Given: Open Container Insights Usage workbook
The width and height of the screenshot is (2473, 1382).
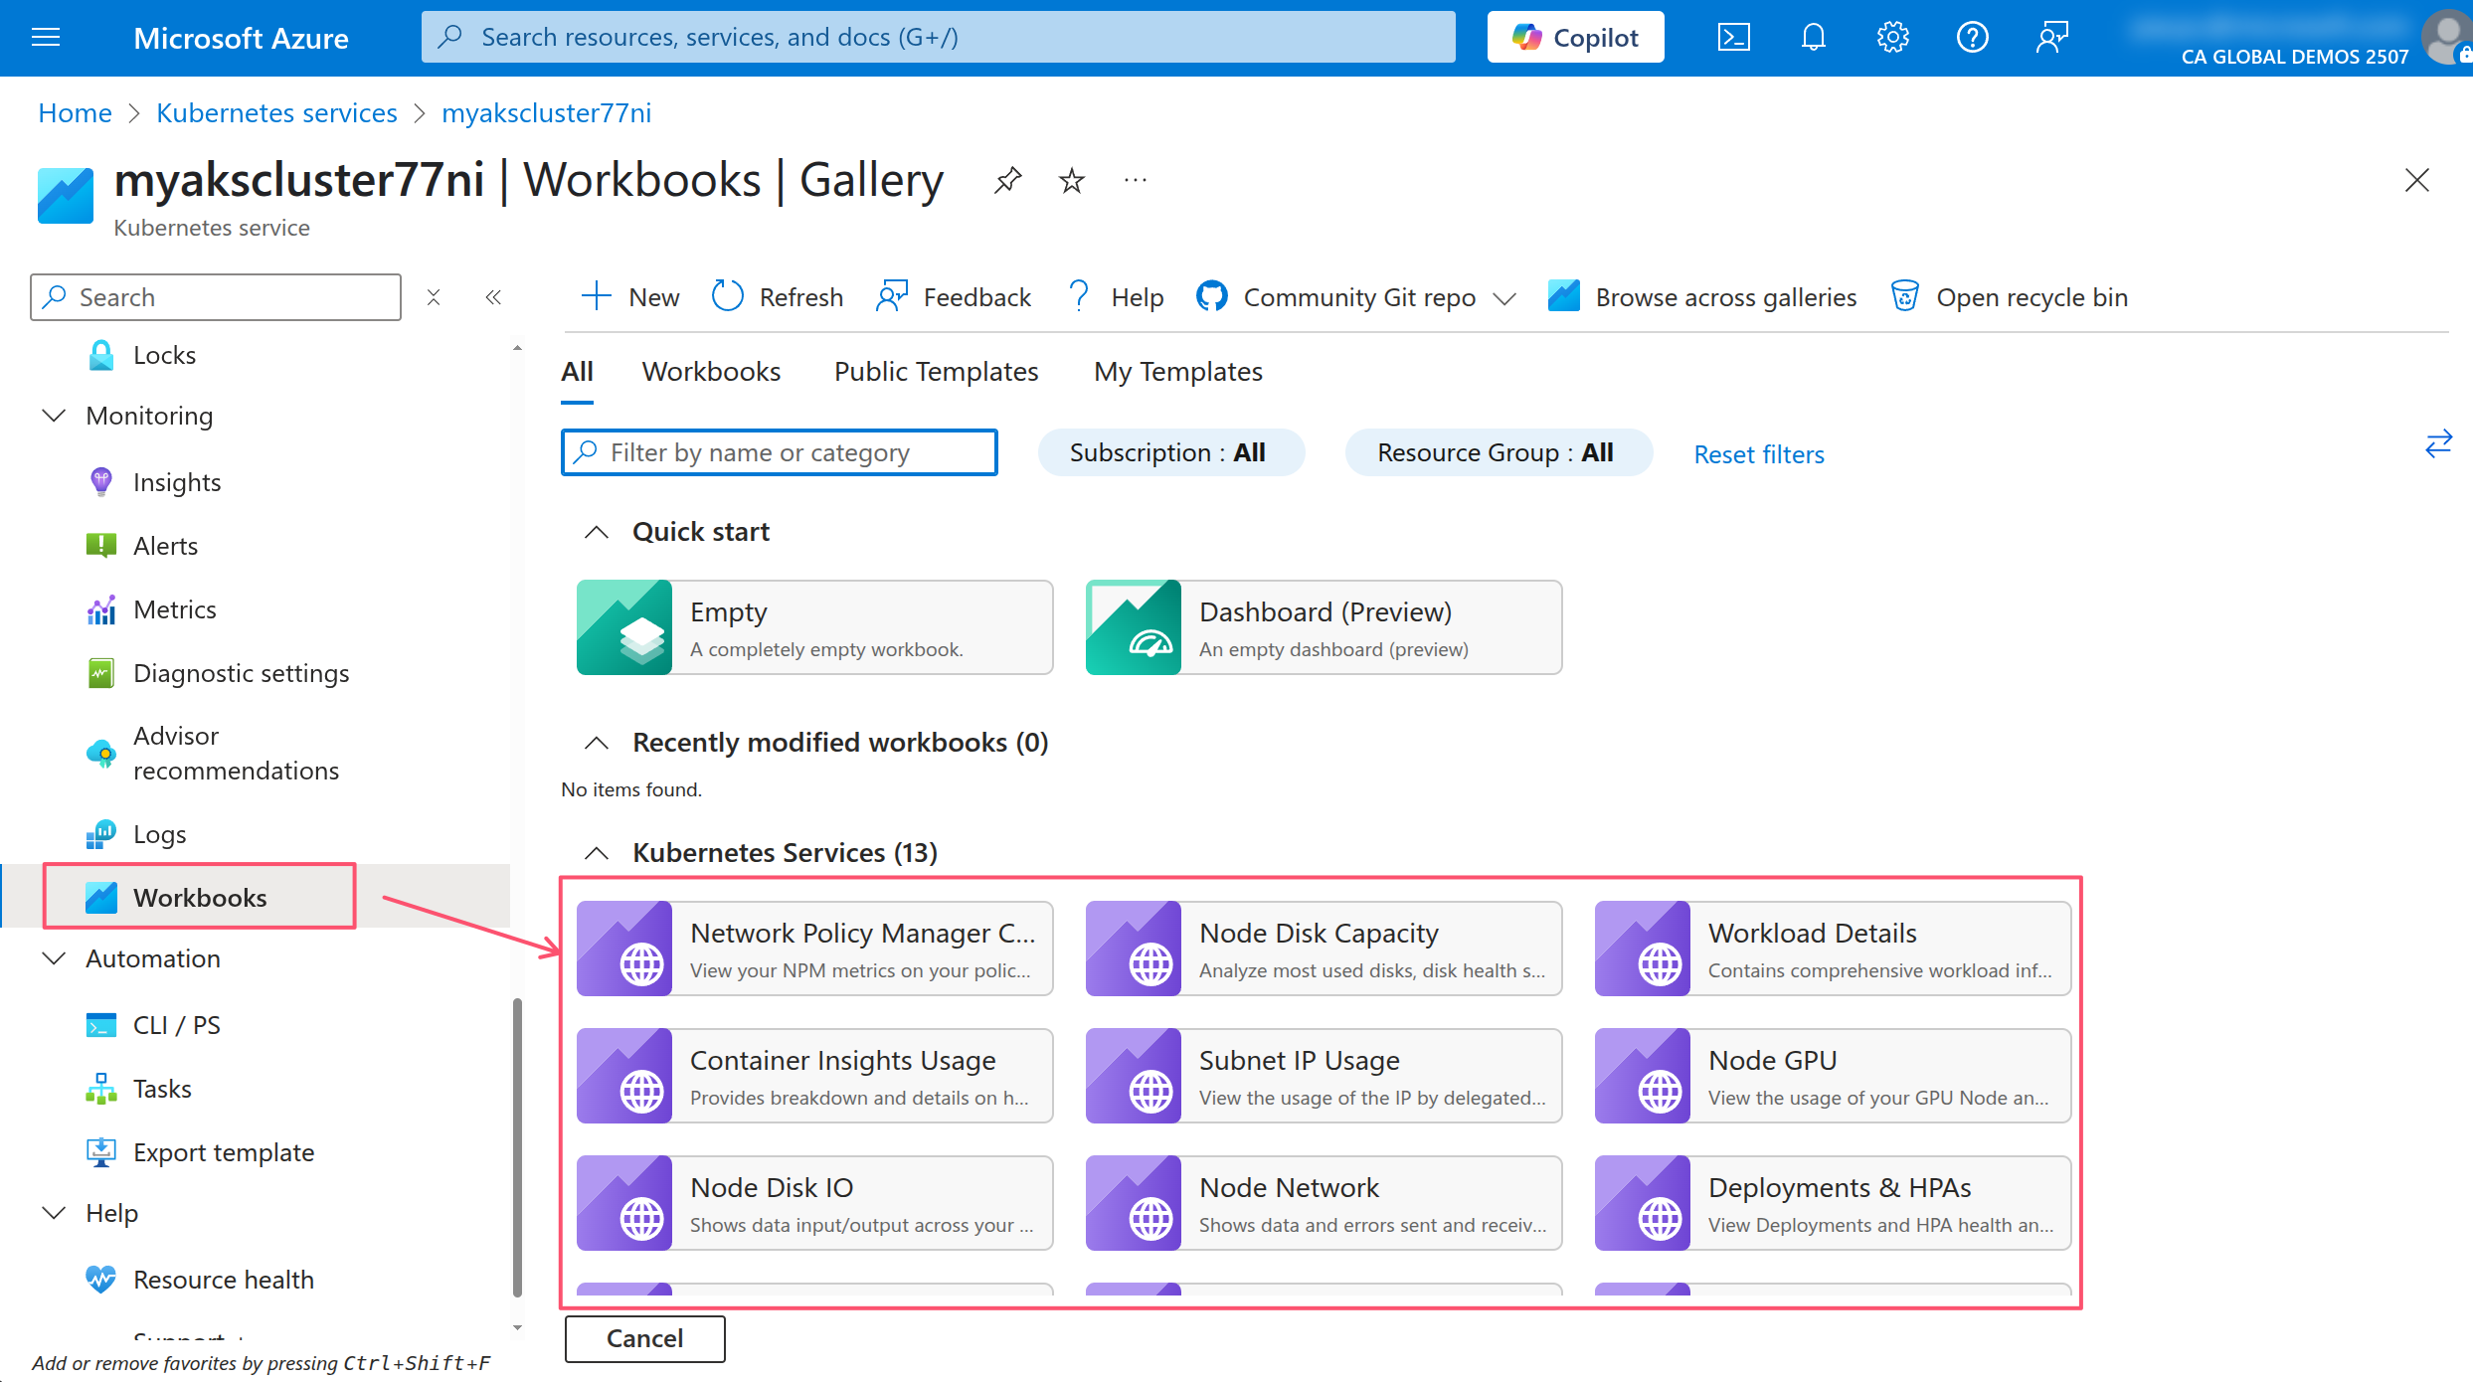Looking at the screenshot, I should [814, 1076].
